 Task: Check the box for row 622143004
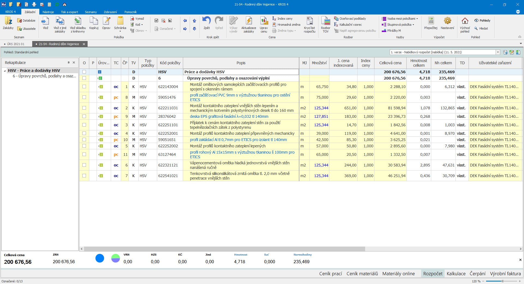click(84, 87)
